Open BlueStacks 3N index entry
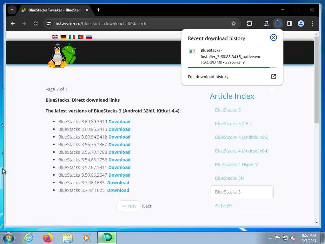Image resolution: width=325 pixels, height=244 pixels. [x=229, y=178]
